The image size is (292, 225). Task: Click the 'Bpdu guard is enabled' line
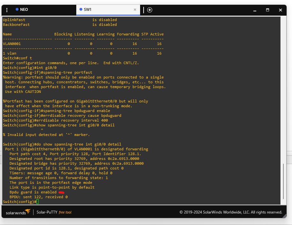point(33,192)
